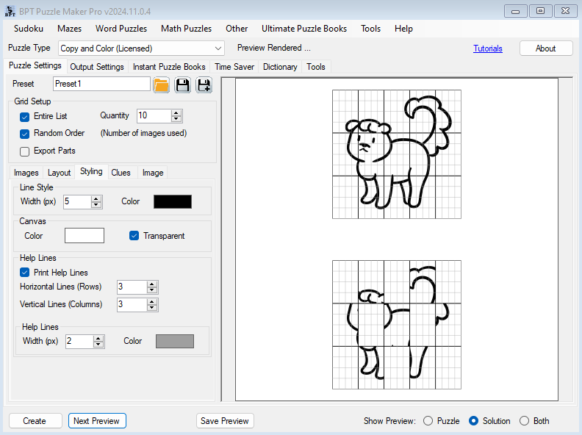582x435 pixels.
Task: Click Next Preview button
Action: tap(96, 421)
